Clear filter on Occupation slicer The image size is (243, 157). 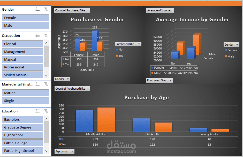click(46, 35)
